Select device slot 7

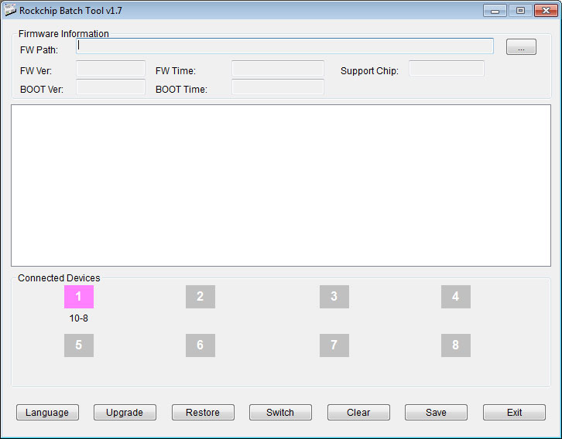click(x=334, y=345)
